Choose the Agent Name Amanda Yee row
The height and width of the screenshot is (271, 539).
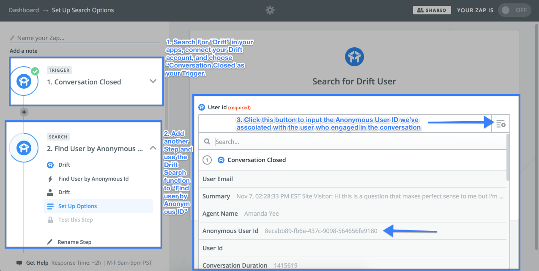[x=353, y=214]
